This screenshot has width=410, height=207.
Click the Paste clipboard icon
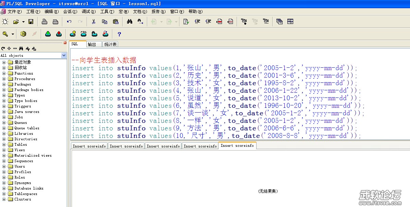(x=115, y=22)
